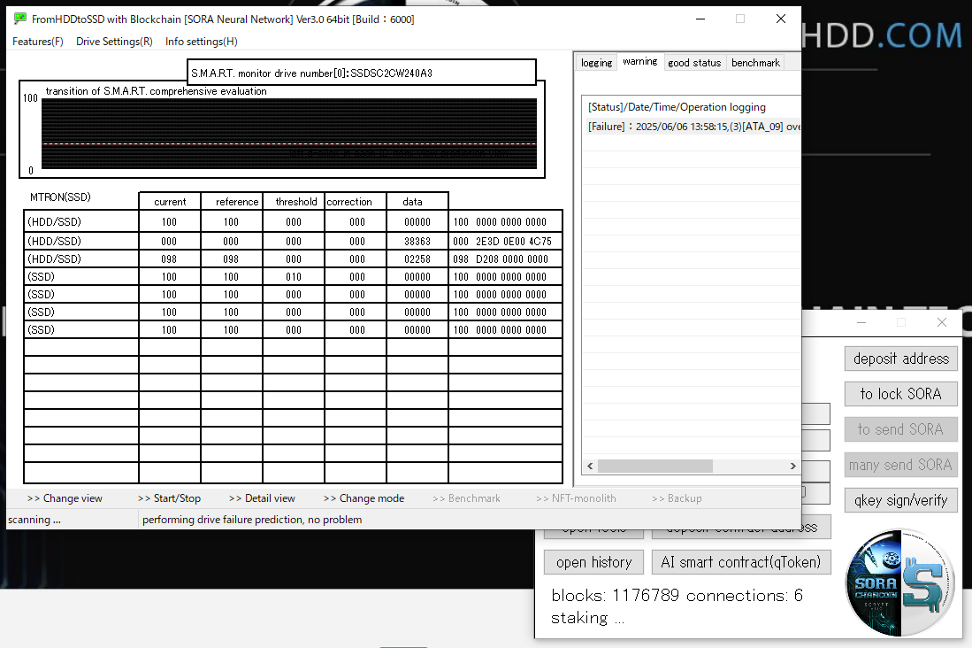Click >> Start/Stop to toggle scanning

(169, 498)
